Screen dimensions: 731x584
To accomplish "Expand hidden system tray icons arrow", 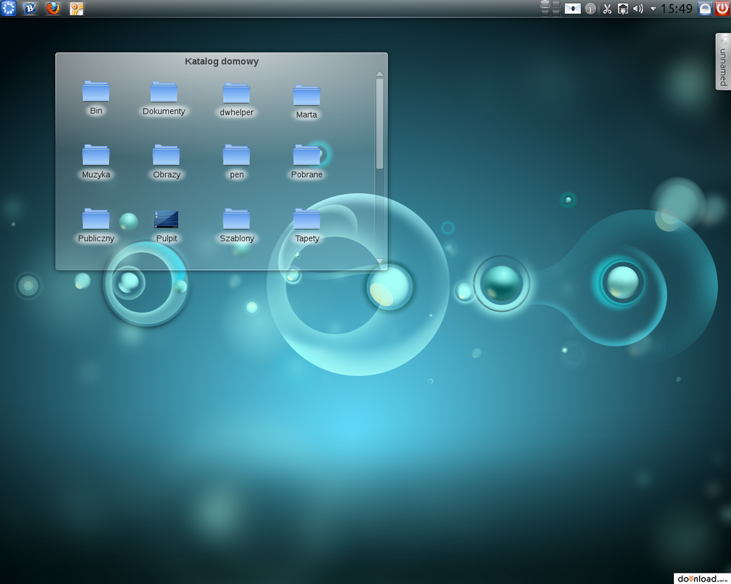I will (653, 9).
